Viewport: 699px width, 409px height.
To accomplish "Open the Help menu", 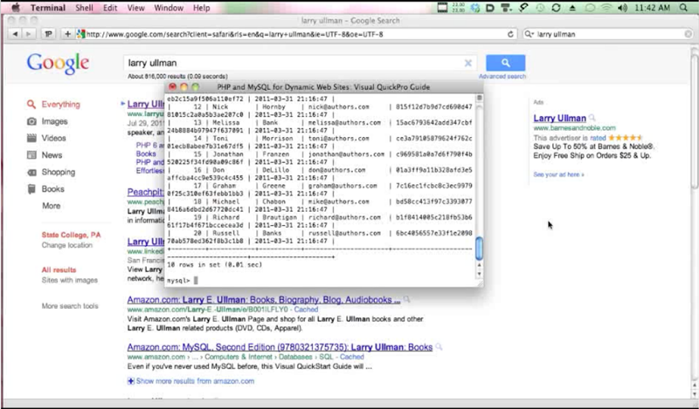I will click(x=202, y=8).
